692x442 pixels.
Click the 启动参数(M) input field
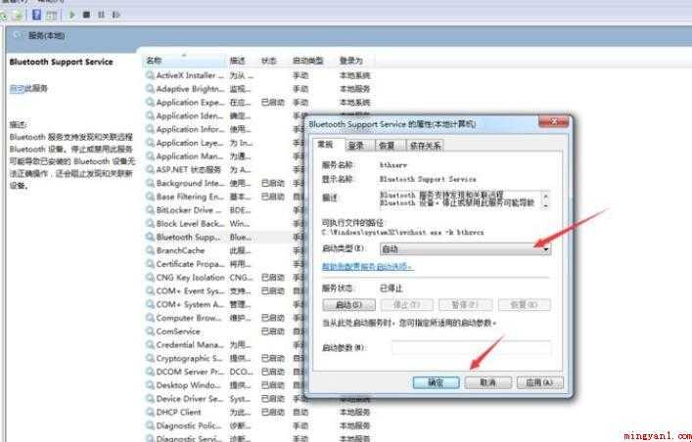point(471,347)
